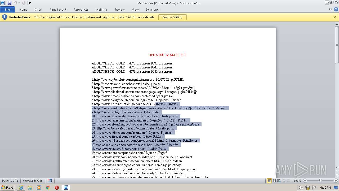This screenshot has height=191, width=339.
Task: Open the media player taskbar icon
Action: (x=39, y=188)
